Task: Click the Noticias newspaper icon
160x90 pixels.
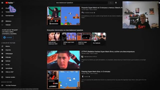Action: pyautogui.click(x=2, y=61)
